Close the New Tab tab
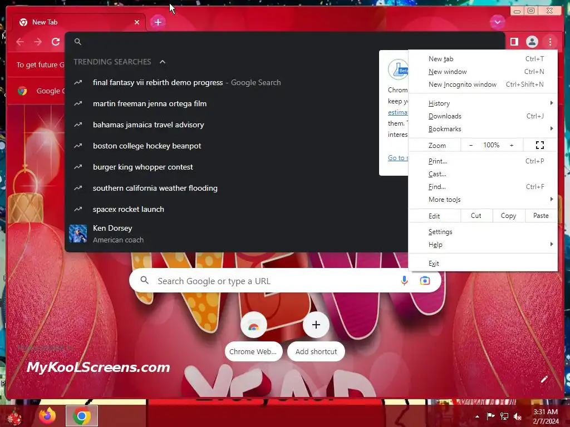The height and width of the screenshot is (427, 570). tap(137, 22)
